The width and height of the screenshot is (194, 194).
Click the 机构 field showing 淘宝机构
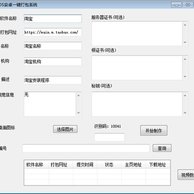coord(53,61)
